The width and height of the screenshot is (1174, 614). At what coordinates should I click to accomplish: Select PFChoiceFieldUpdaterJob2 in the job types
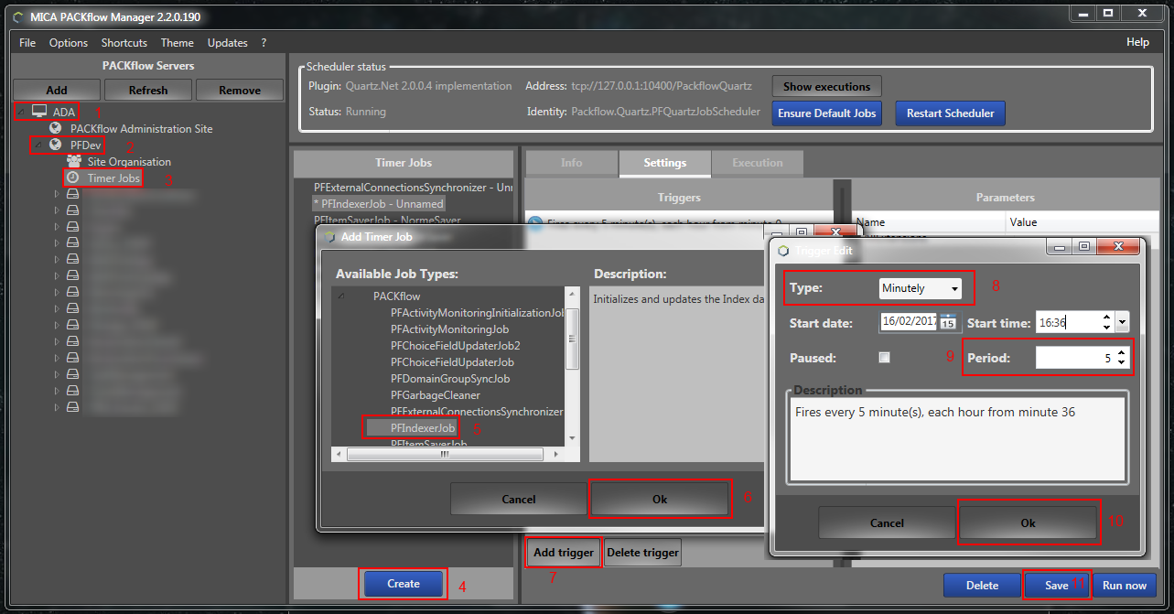tap(455, 346)
